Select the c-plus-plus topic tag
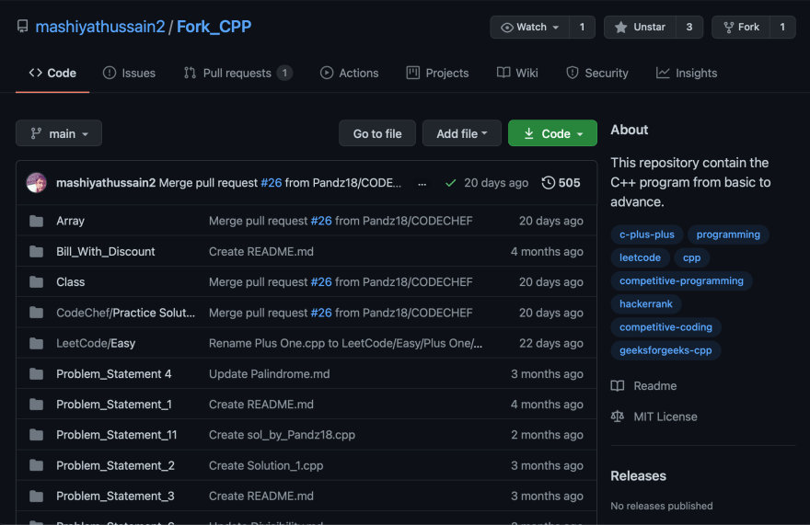 [647, 234]
